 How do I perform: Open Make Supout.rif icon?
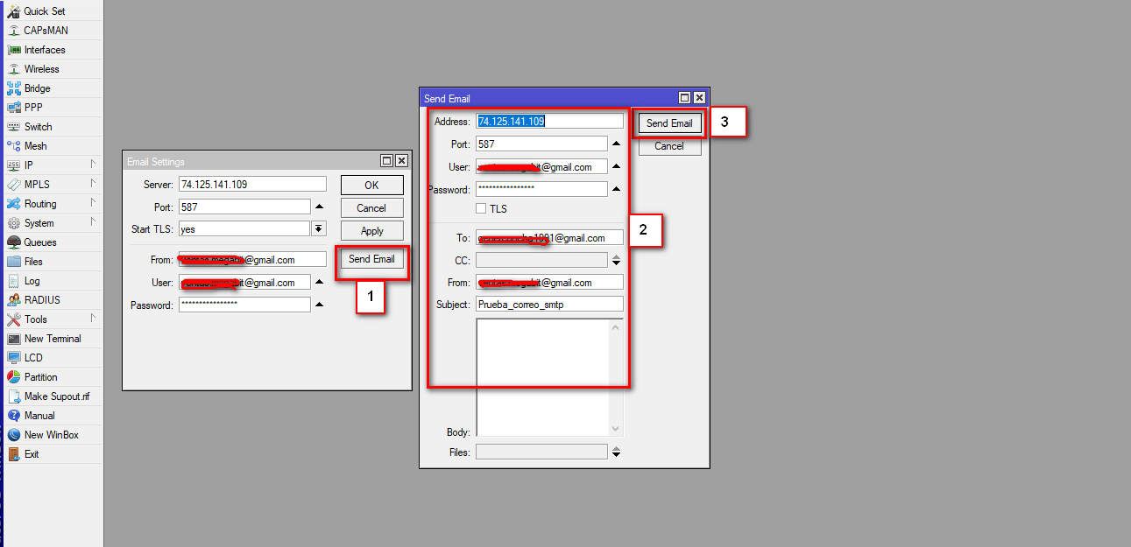tap(13, 396)
